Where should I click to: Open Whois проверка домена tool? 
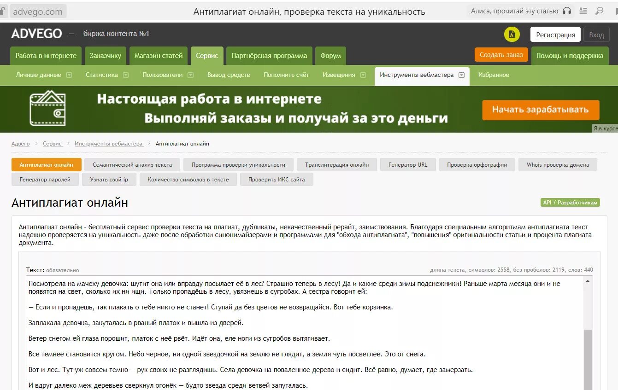[x=558, y=165]
